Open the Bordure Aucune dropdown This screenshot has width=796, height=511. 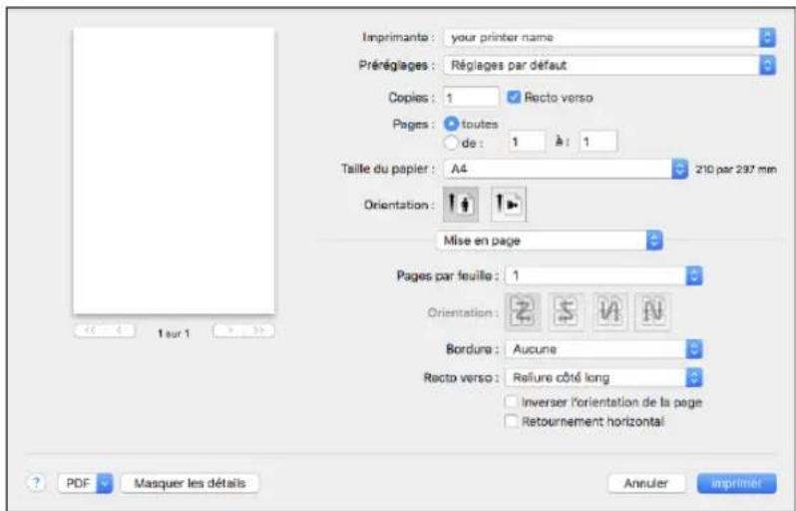tap(604, 349)
